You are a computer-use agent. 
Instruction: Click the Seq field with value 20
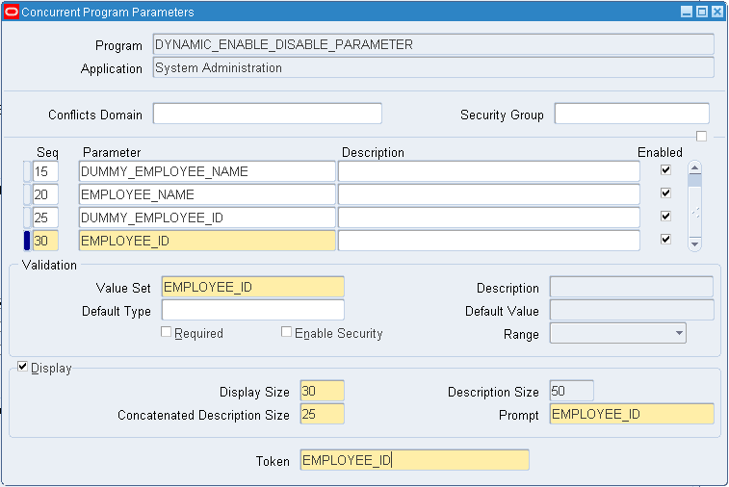[45, 194]
